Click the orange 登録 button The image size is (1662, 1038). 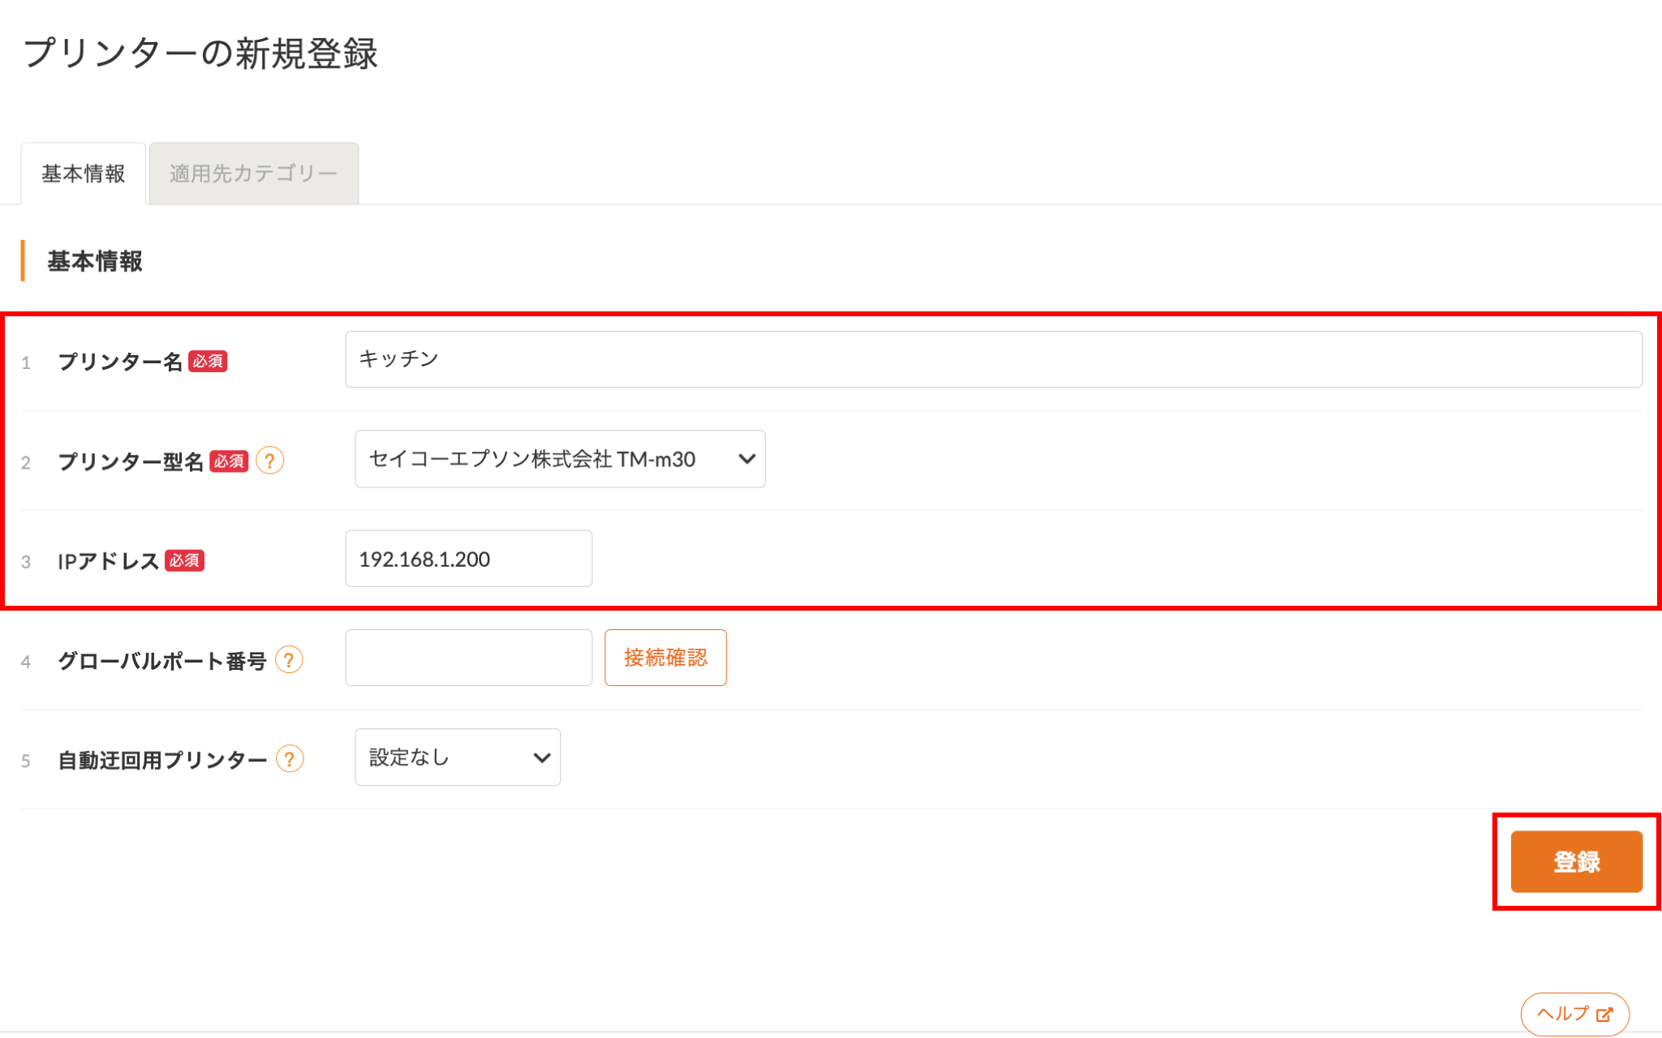coord(1576,861)
